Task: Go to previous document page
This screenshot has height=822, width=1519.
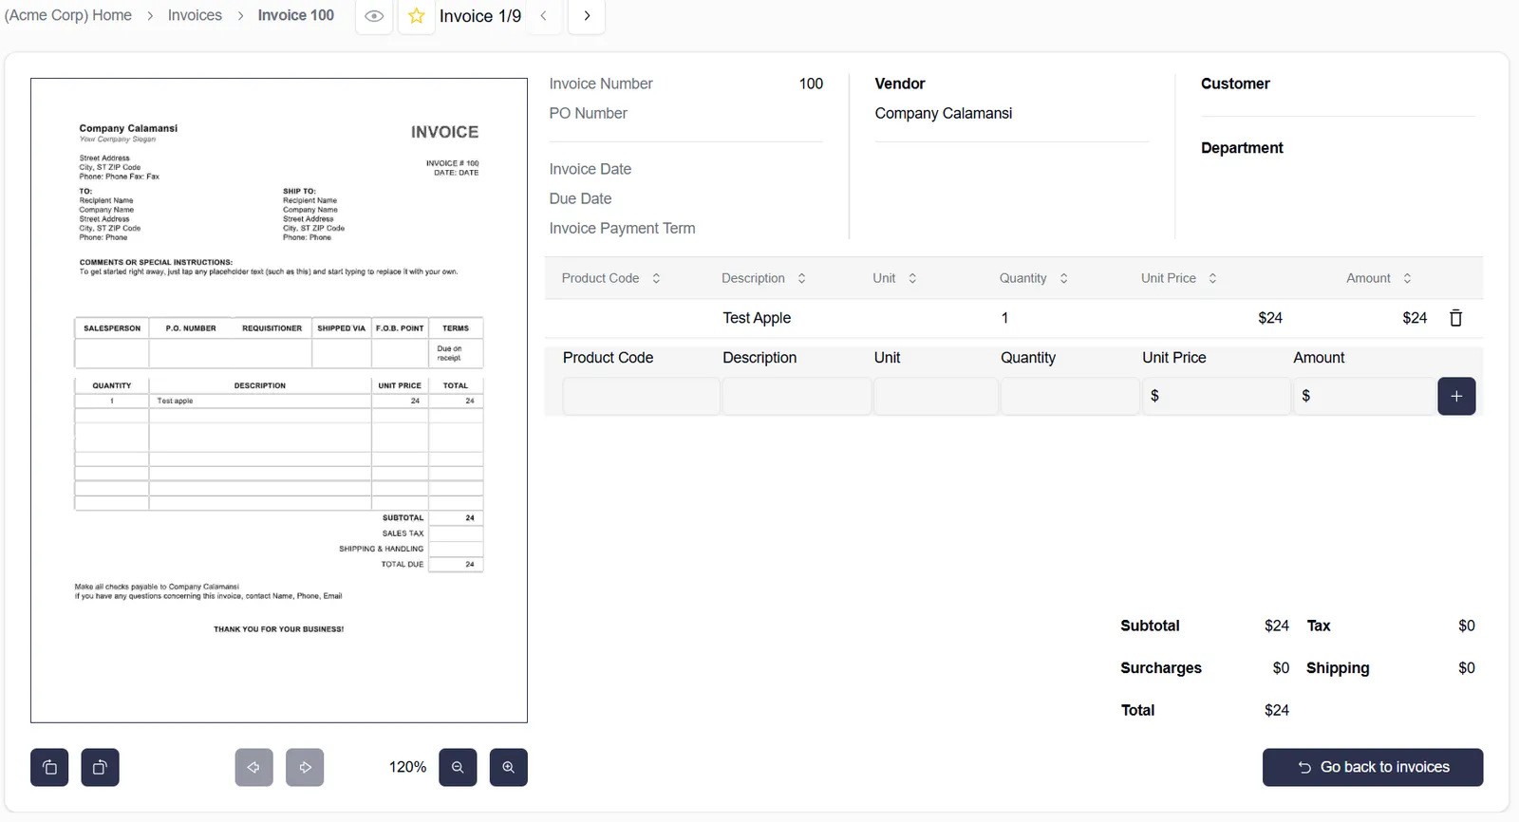Action: pyautogui.click(x=253, y=767)
